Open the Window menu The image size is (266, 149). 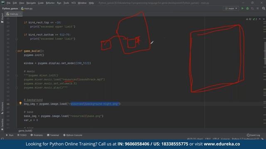[82, 3]
